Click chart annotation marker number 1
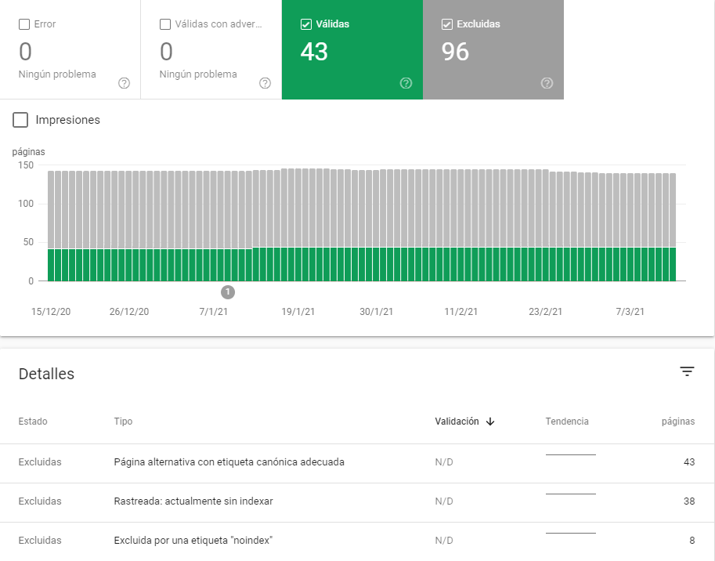The height and width of the screenshot is (561, 715). coord(228,292)
